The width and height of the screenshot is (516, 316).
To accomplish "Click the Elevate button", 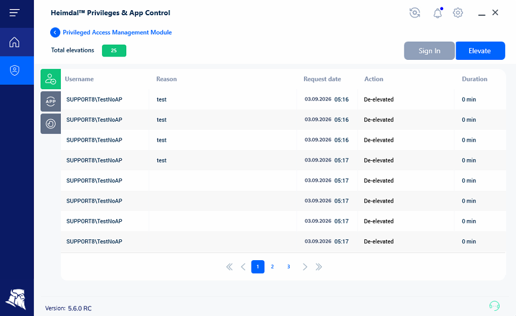I will 480,51.
